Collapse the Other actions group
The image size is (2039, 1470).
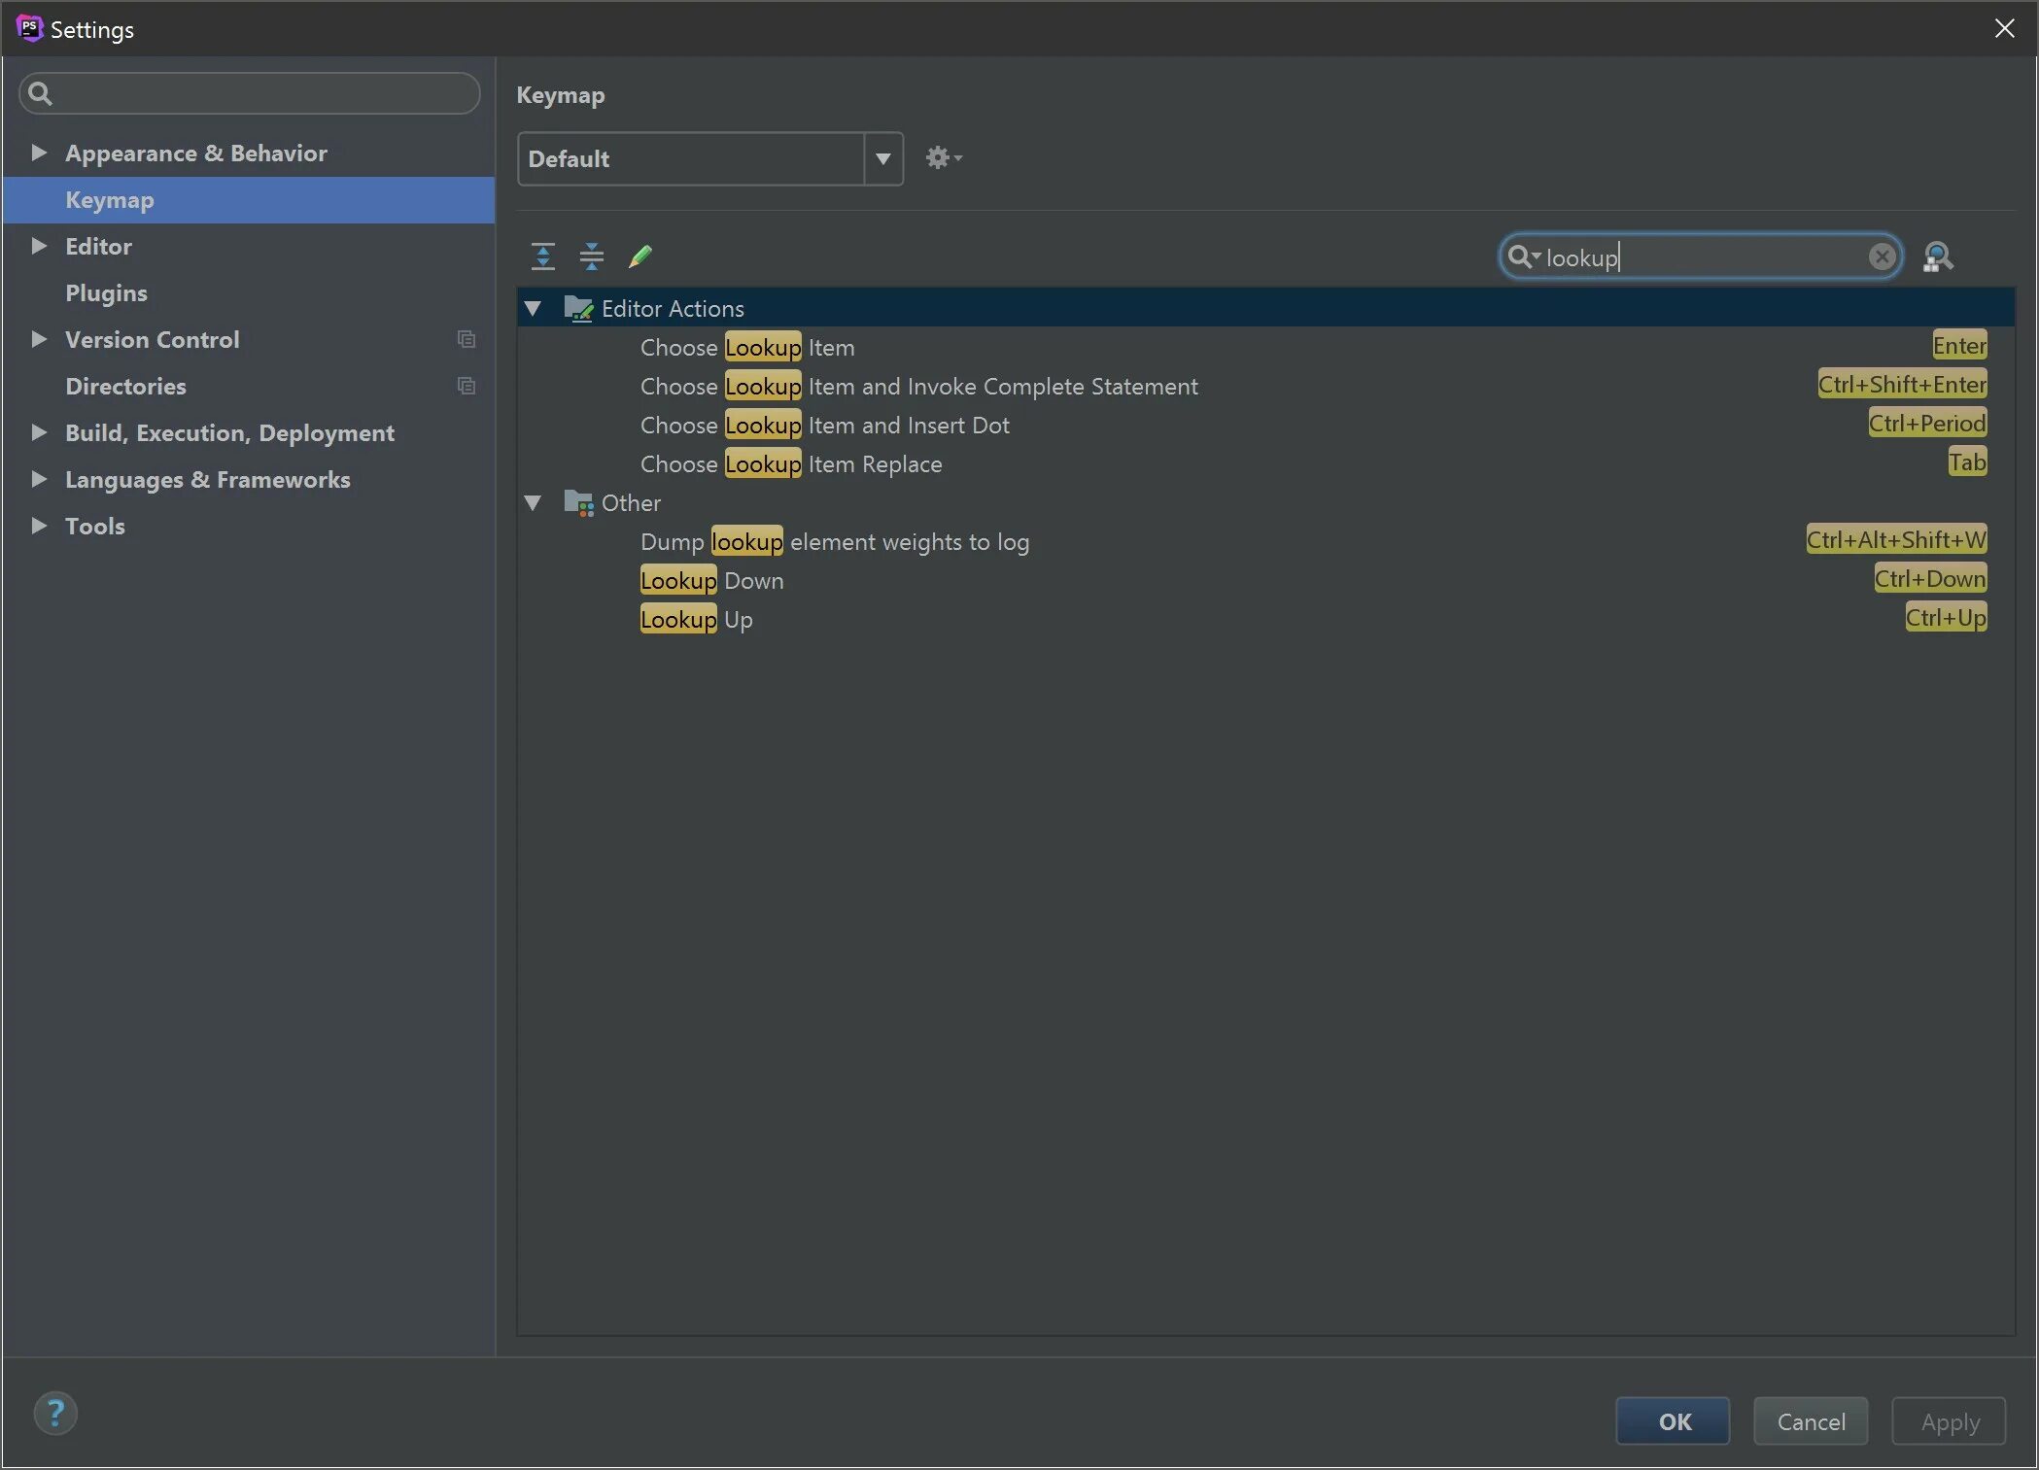tap(533, 503)
